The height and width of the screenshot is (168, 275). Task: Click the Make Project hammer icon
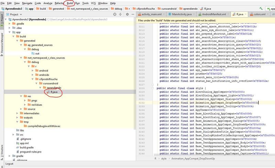(261, 9)
